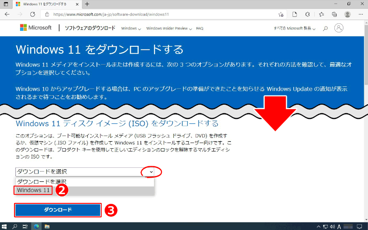The height and width of the screenshot is (230, 368).
Task: Open the ダウンロードを選択 dropdown
Action: point(85,172)
